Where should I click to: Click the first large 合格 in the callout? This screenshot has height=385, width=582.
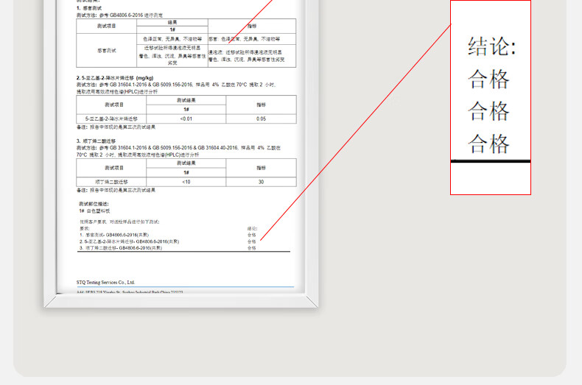[488, 79]
